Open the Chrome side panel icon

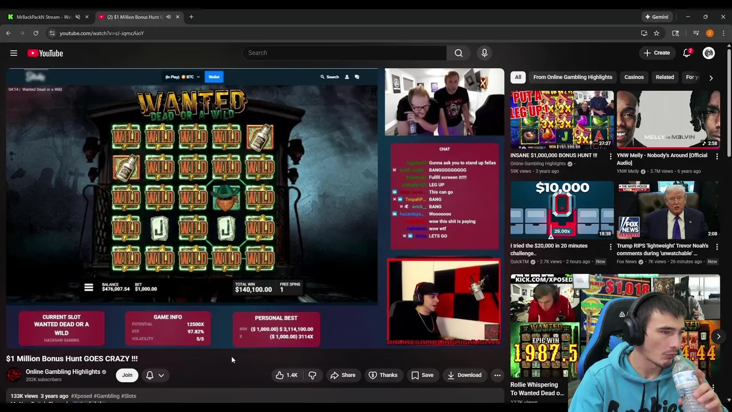click(x=675, y=33)
